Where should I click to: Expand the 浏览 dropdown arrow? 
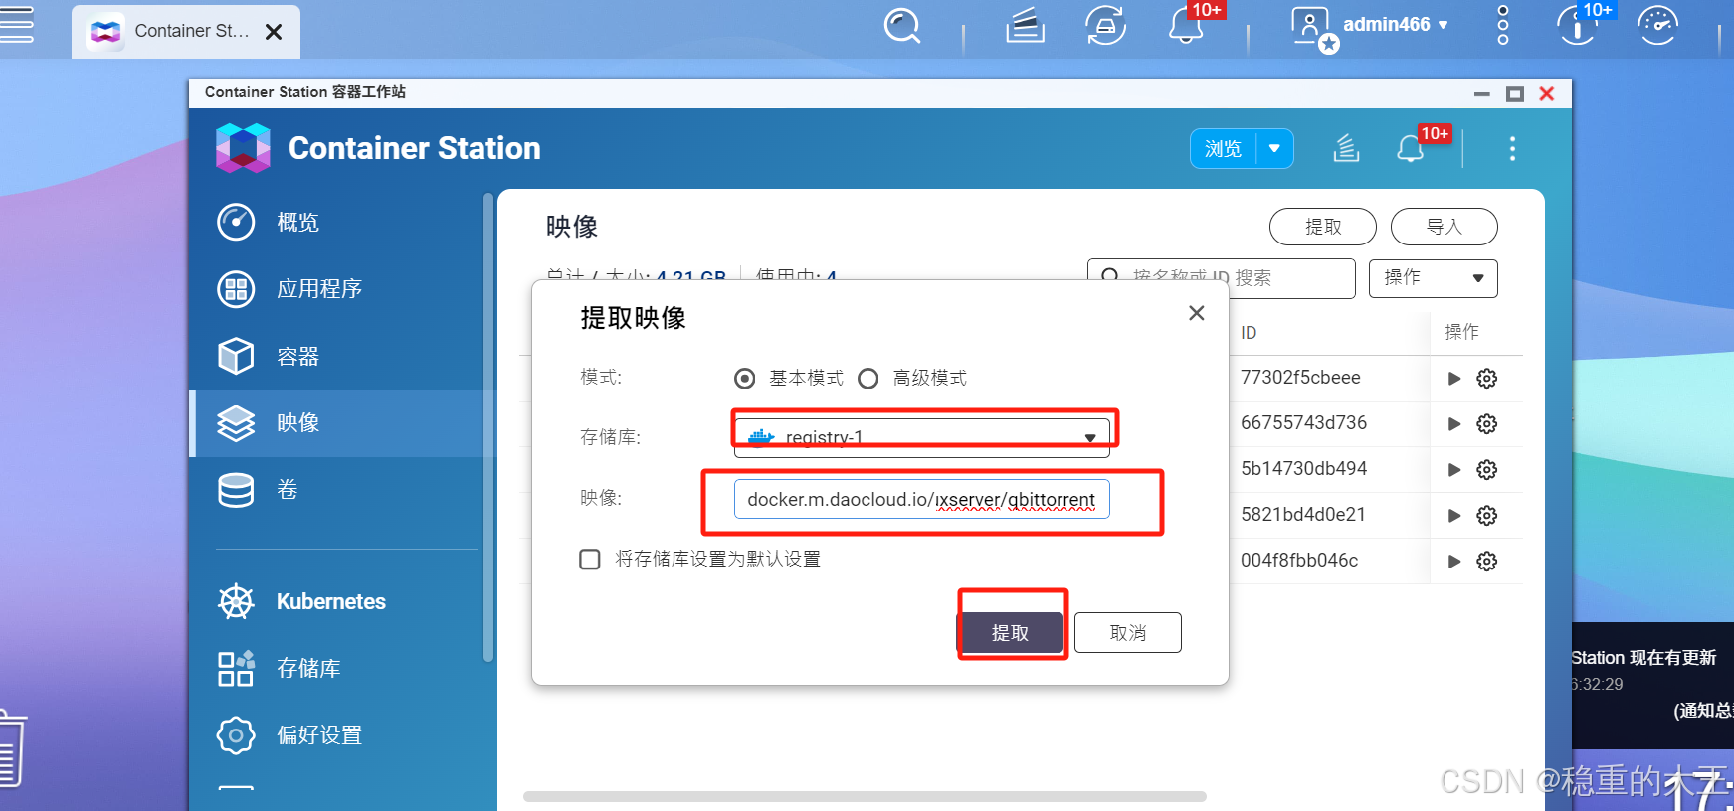(1274, 149)
